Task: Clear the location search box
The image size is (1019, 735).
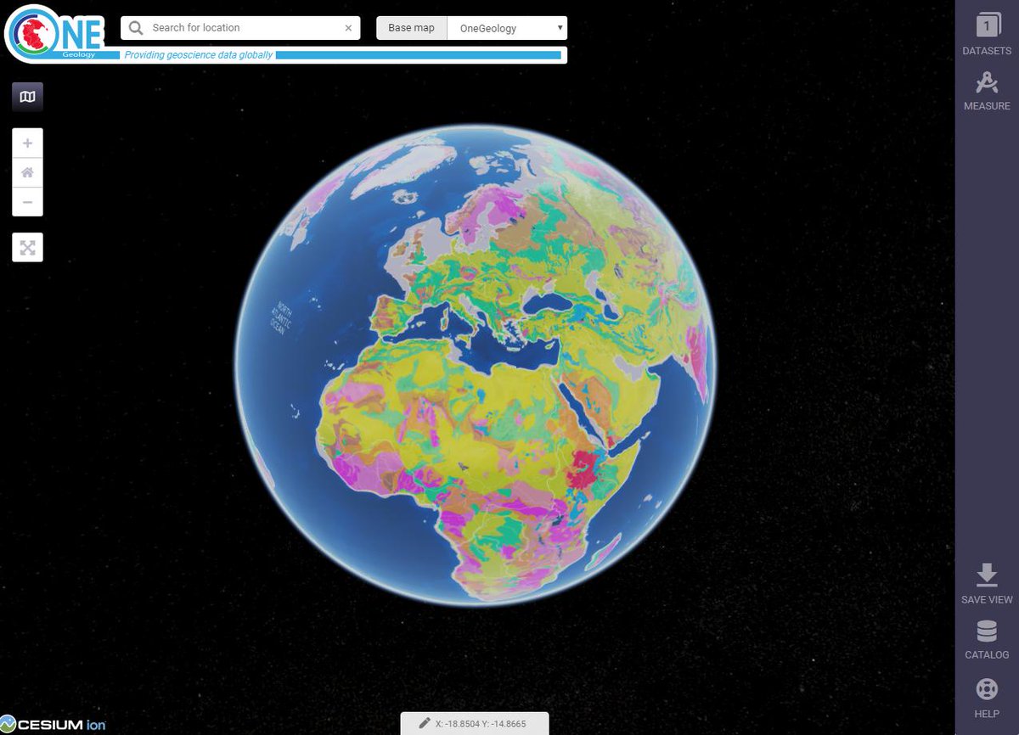Action: [347, 27]
